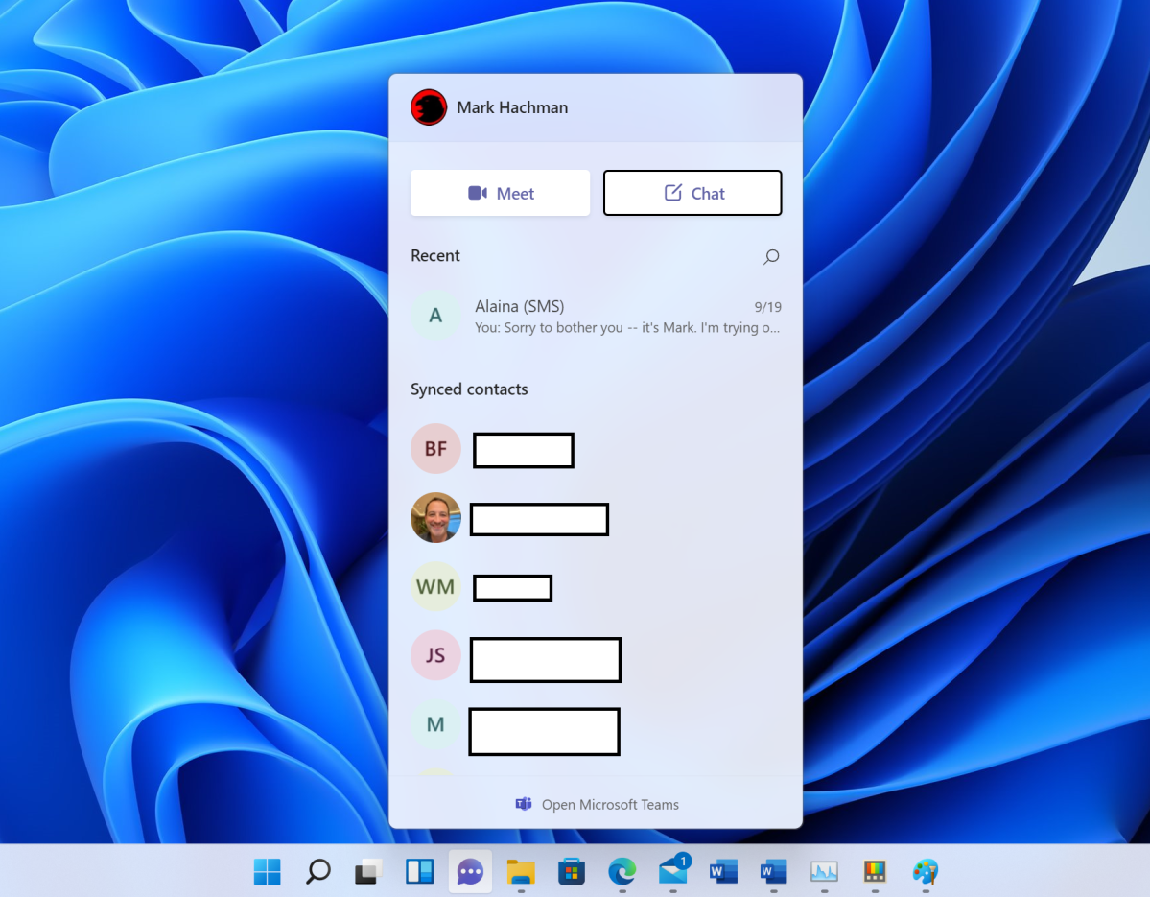The image size is (1150, 897).
Task: Click the A avatar for Alaina
Action: (x=435, y=316)
